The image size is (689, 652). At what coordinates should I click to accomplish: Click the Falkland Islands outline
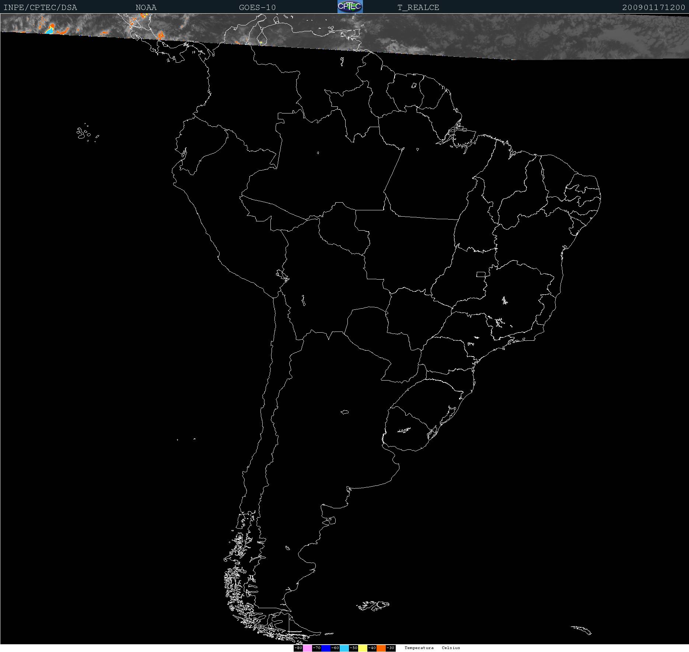[x=373, y=605]
